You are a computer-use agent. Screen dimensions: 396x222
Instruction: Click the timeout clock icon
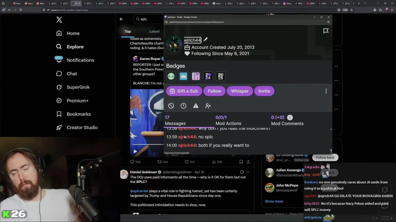point(183,106)
